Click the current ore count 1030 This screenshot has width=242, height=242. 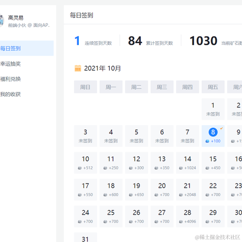click(204, 41)
